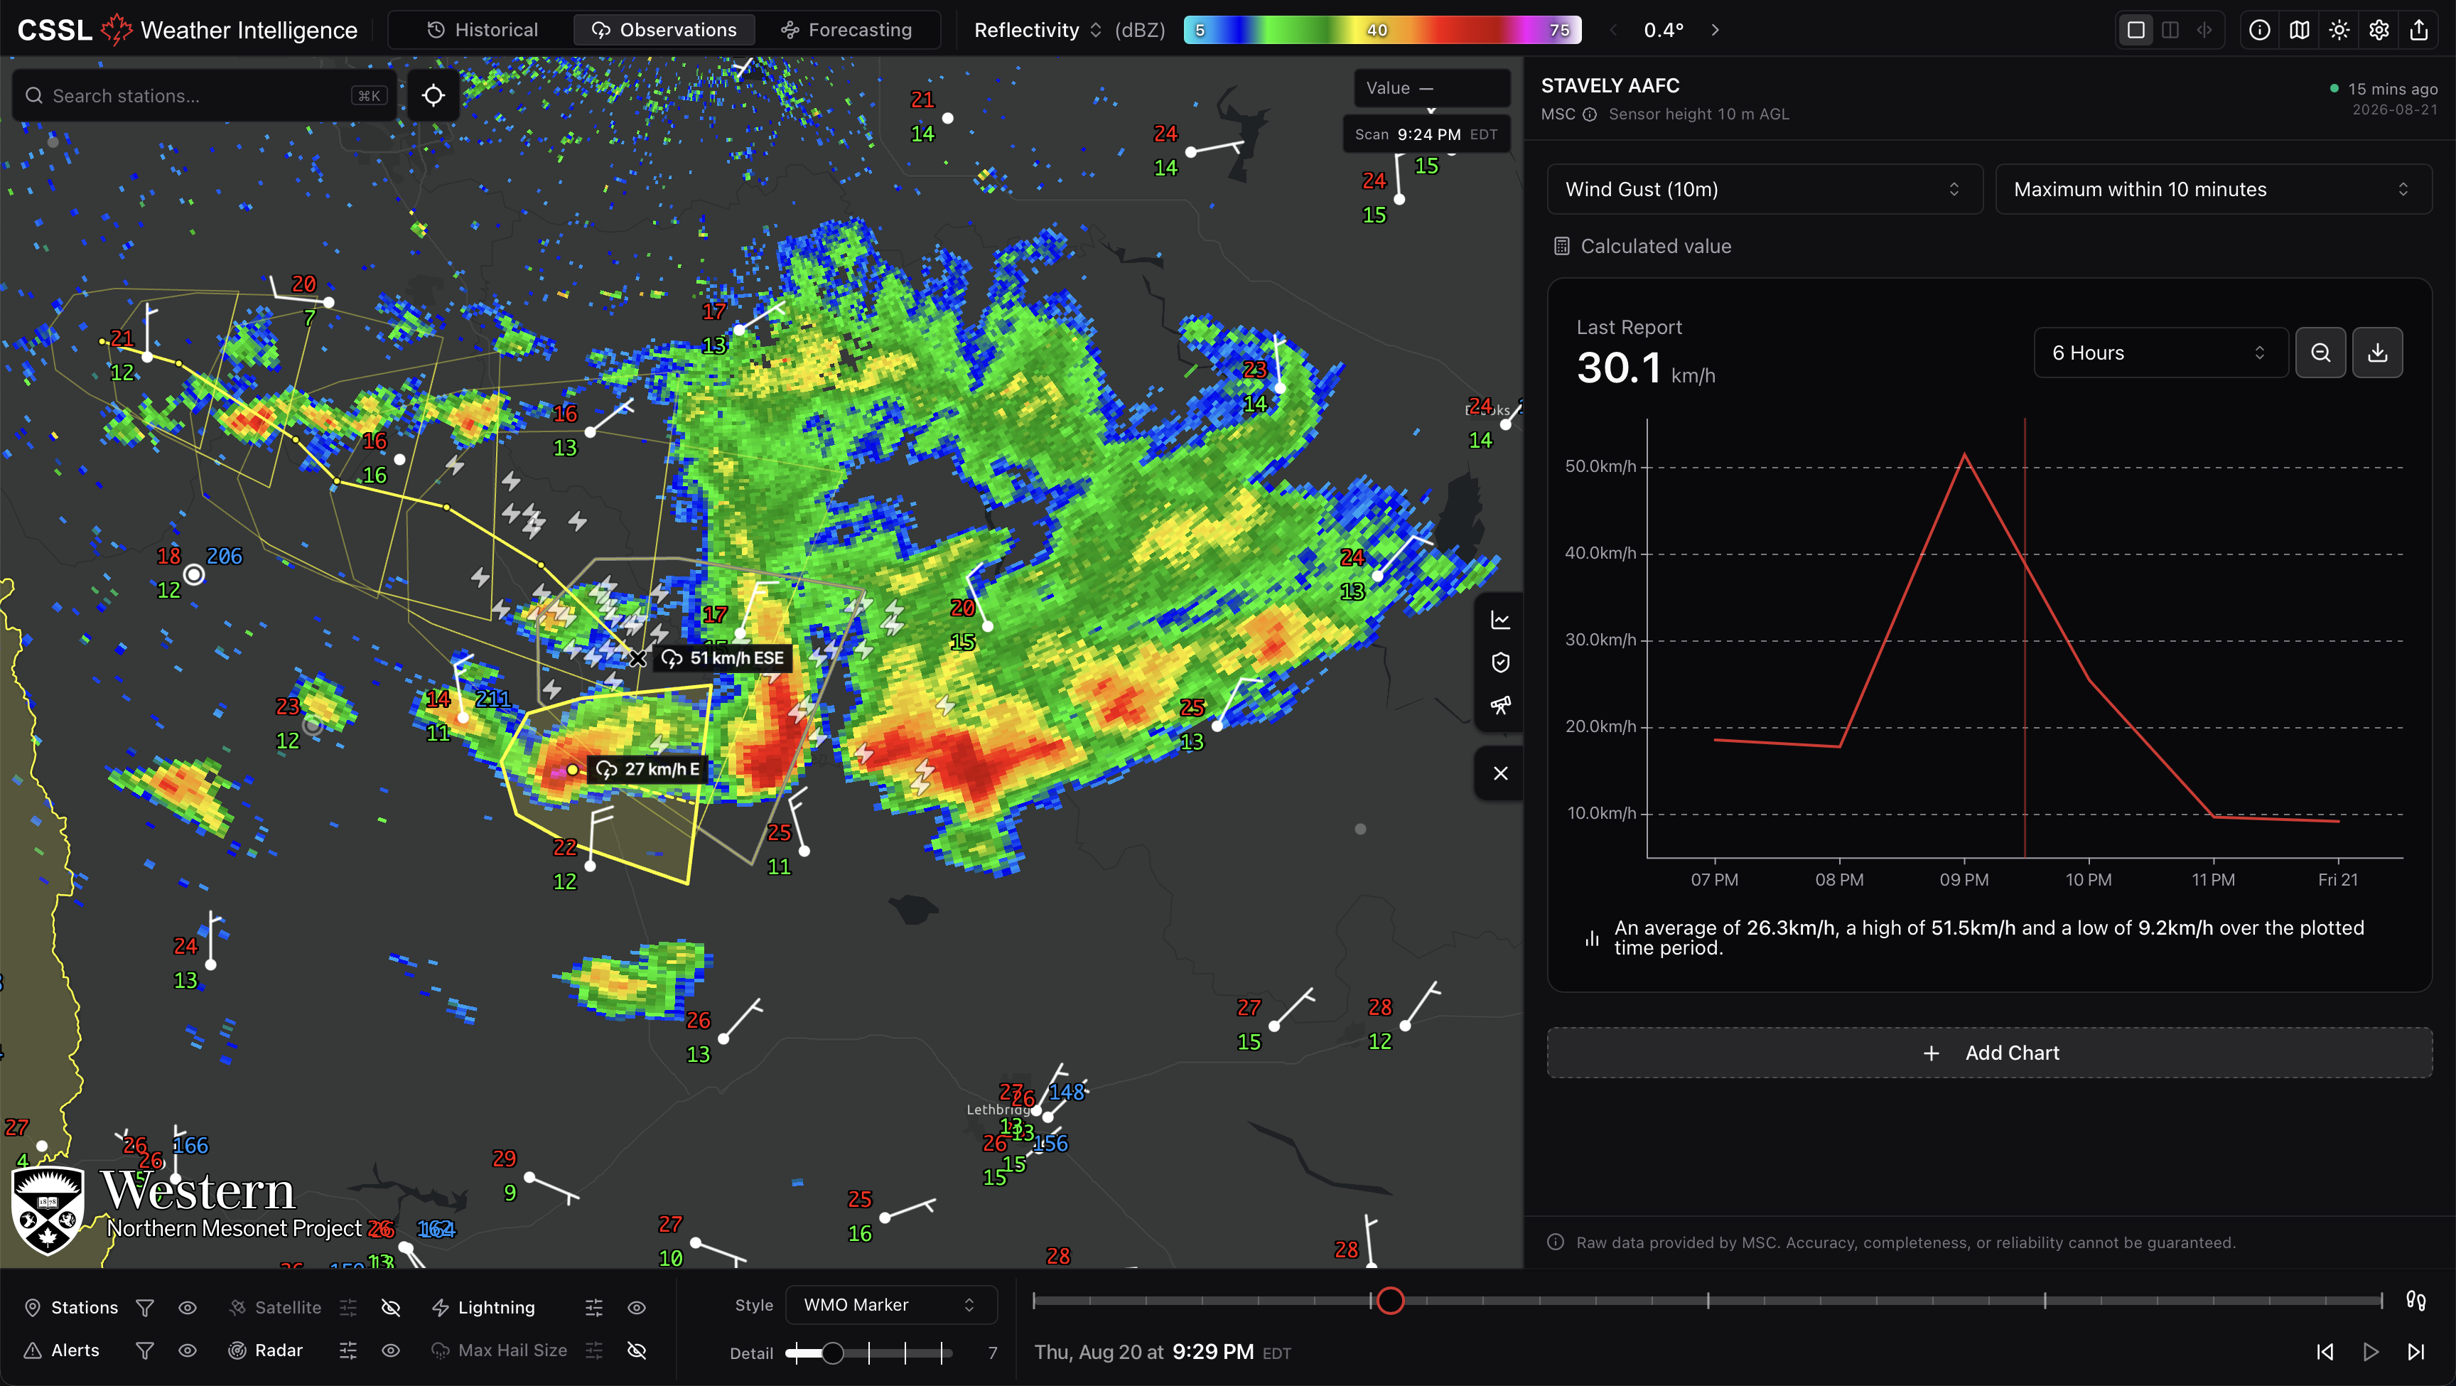Click the red timeline scrubber handle
The image size is (2456, 1386).
[x=1390, y=1300]
